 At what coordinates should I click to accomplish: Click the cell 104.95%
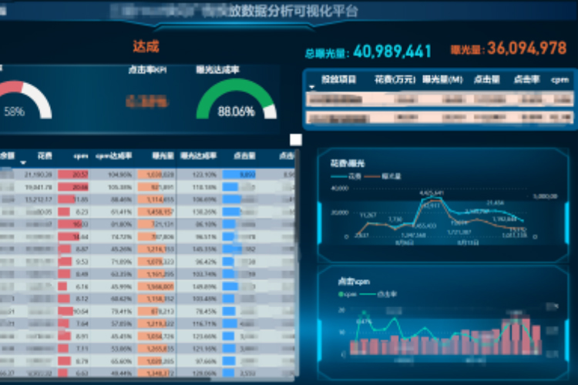coord(119,175)
